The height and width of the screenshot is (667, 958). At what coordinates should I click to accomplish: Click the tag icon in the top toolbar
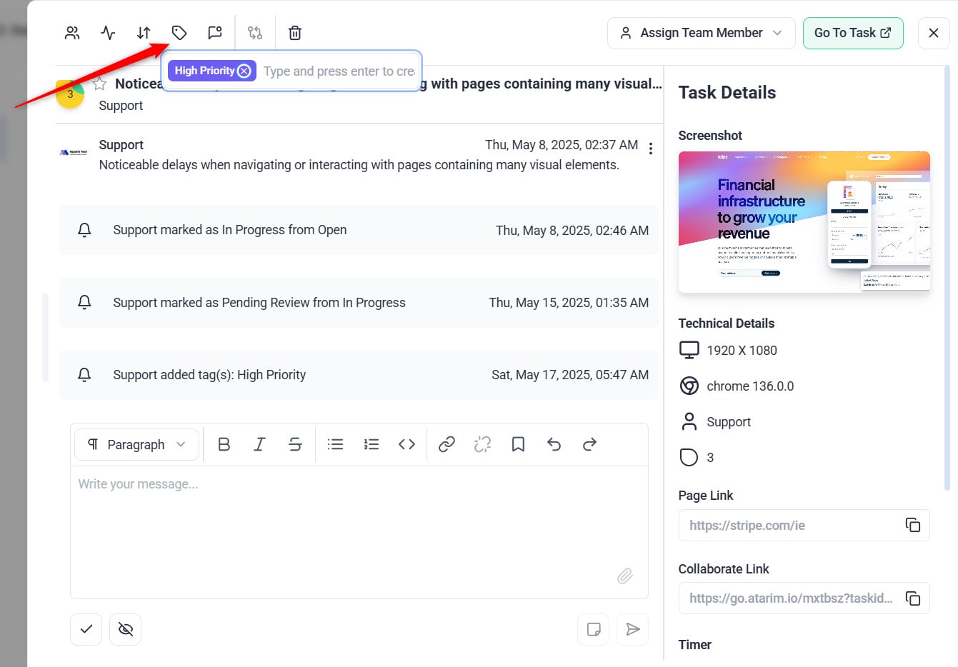(179, 33)
